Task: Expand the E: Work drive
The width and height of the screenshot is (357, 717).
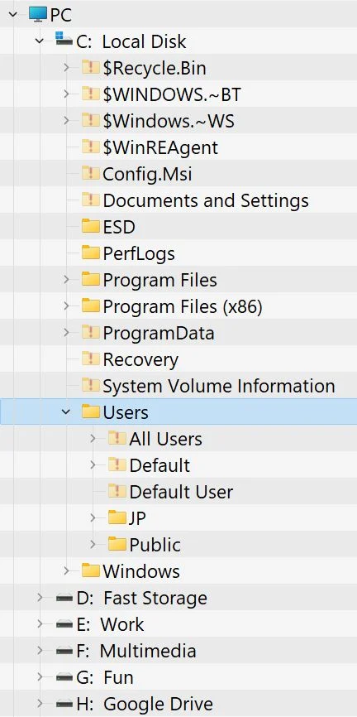Action: pyautogui.click(x=40, y=623)
